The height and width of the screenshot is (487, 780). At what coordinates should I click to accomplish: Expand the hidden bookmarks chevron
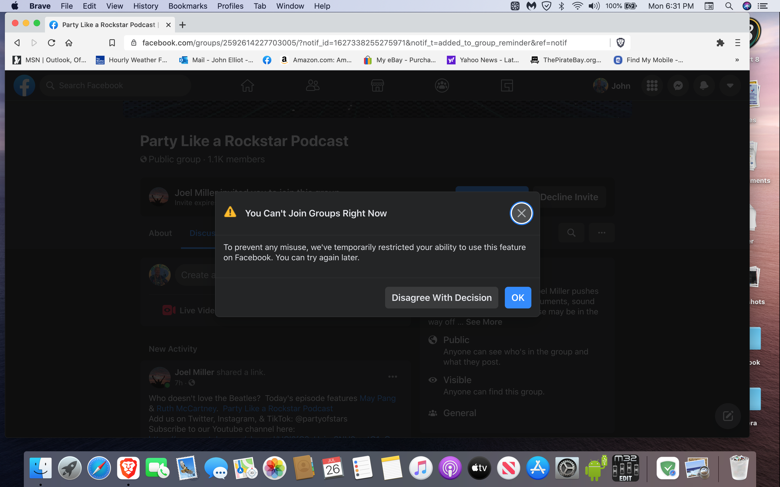pos(737,60)
